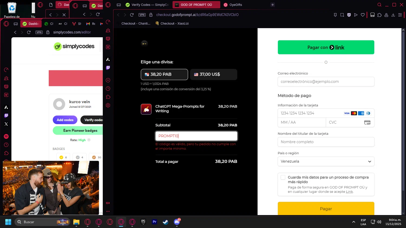Click the Opera GX logo menu in front window
The width and height of the screenshot is (406, 228).
108,5
